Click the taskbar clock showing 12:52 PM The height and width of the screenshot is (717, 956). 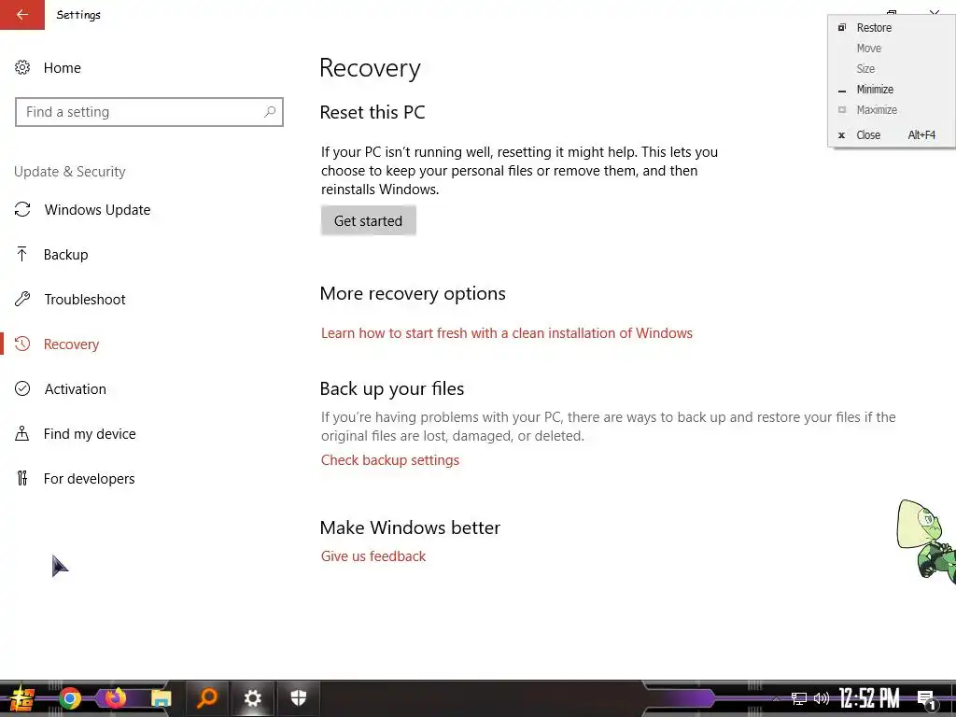[869, 698]
